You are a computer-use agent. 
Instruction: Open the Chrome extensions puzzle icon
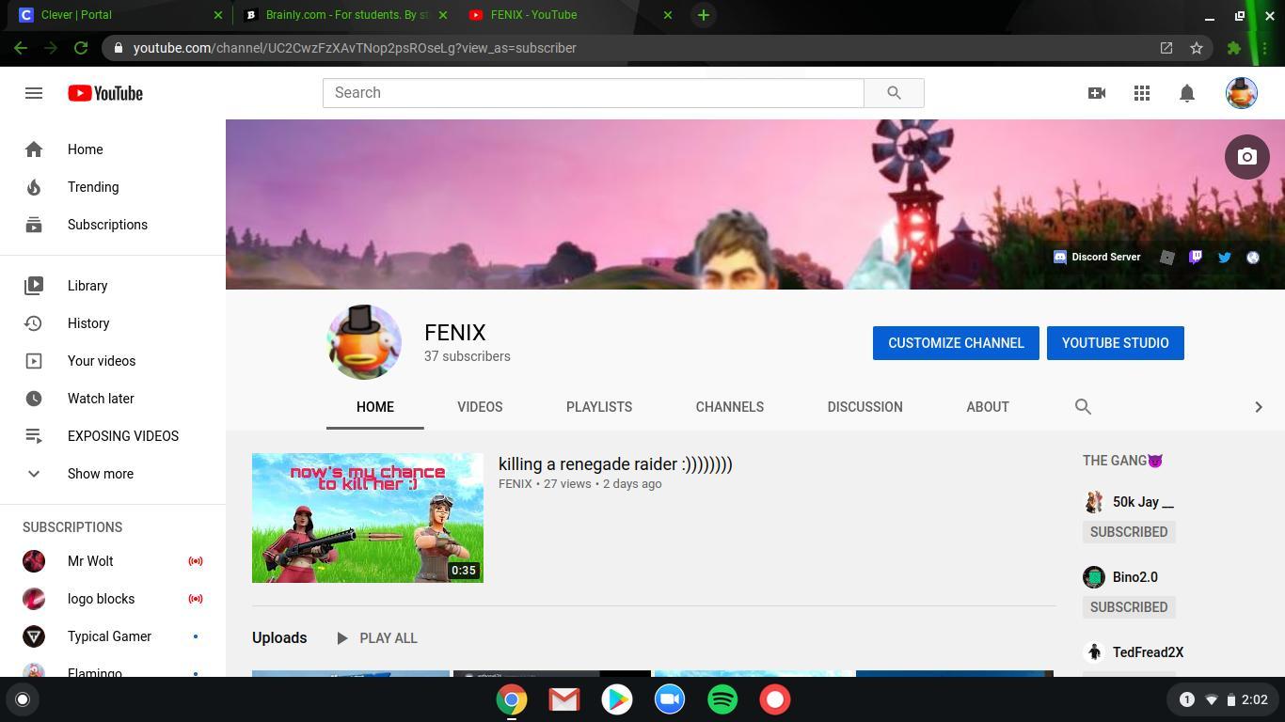click(x=1234, y=48)
